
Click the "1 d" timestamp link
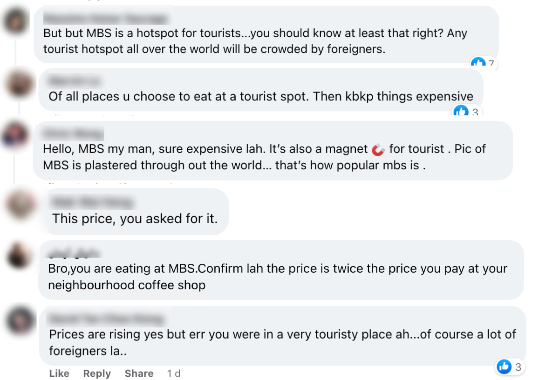tap(174, 373)
